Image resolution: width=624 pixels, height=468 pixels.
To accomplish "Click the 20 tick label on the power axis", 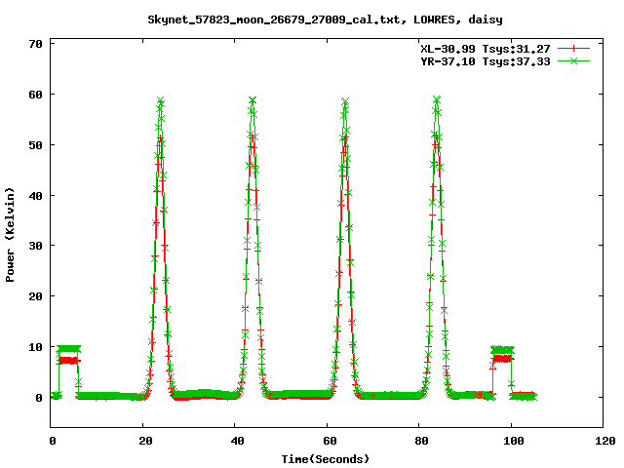I will (x=35, y=296).
